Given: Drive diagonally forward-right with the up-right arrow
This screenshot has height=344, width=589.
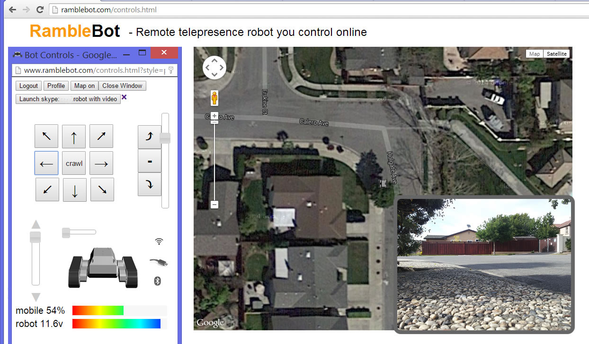Looking at the screenshot, I should 101,137.
